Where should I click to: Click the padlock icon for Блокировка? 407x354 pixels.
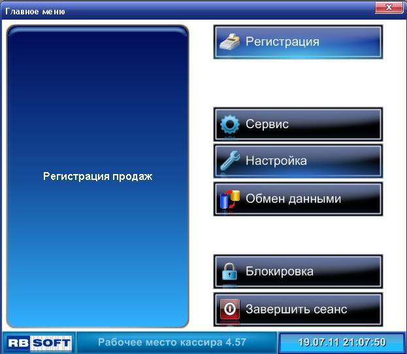(229, 272)
